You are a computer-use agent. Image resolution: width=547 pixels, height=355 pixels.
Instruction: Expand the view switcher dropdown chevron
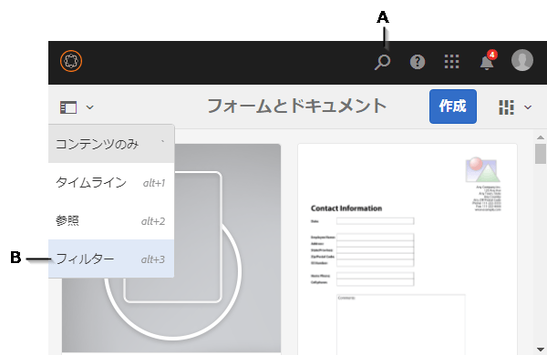tap(528, 107)
